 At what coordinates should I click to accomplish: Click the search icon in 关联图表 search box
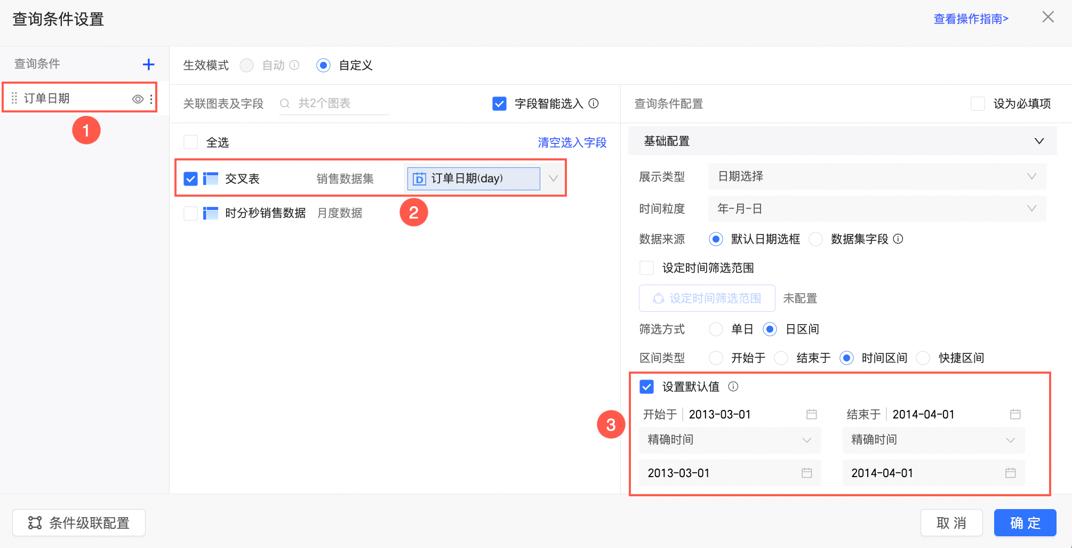pyautogui.click(x=285, y=103)
